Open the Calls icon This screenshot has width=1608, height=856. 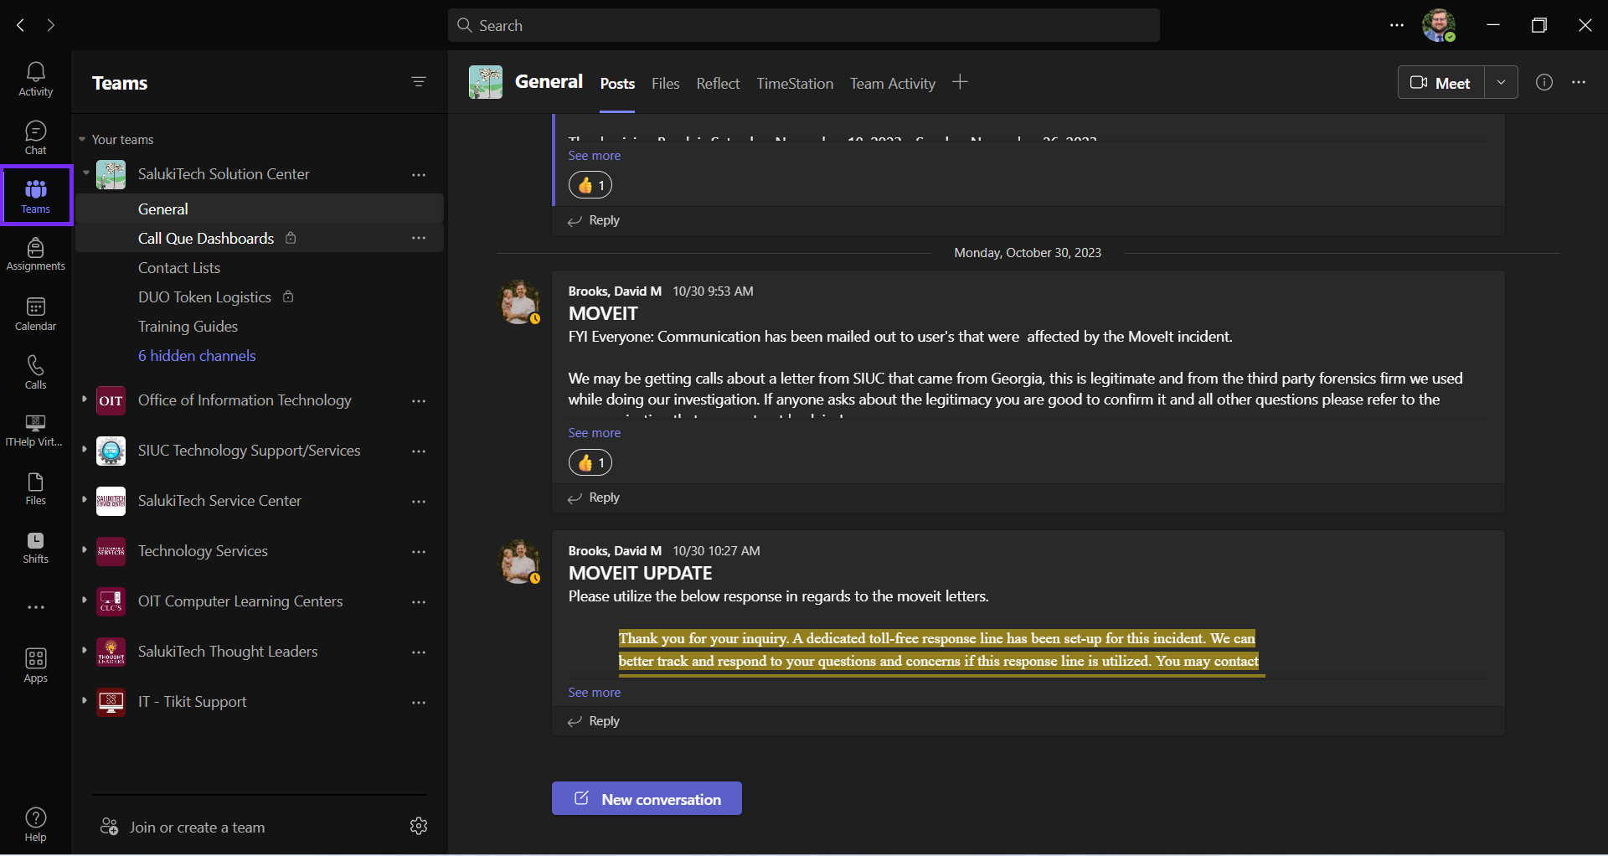35,372
